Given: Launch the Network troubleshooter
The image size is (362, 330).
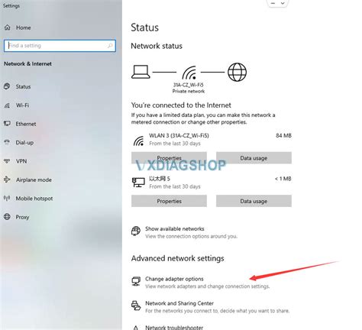Looking at the screenshot, I should click(174, 327).
